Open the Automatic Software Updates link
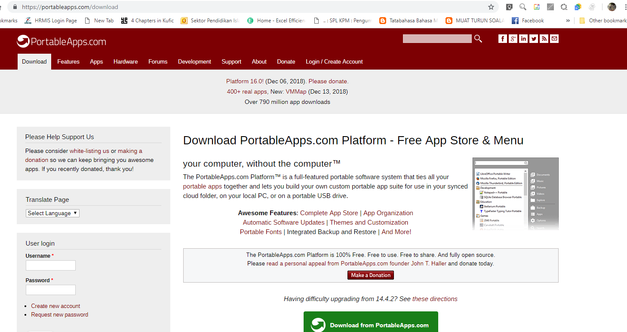The image size is (627, 332). coord(284,222)
